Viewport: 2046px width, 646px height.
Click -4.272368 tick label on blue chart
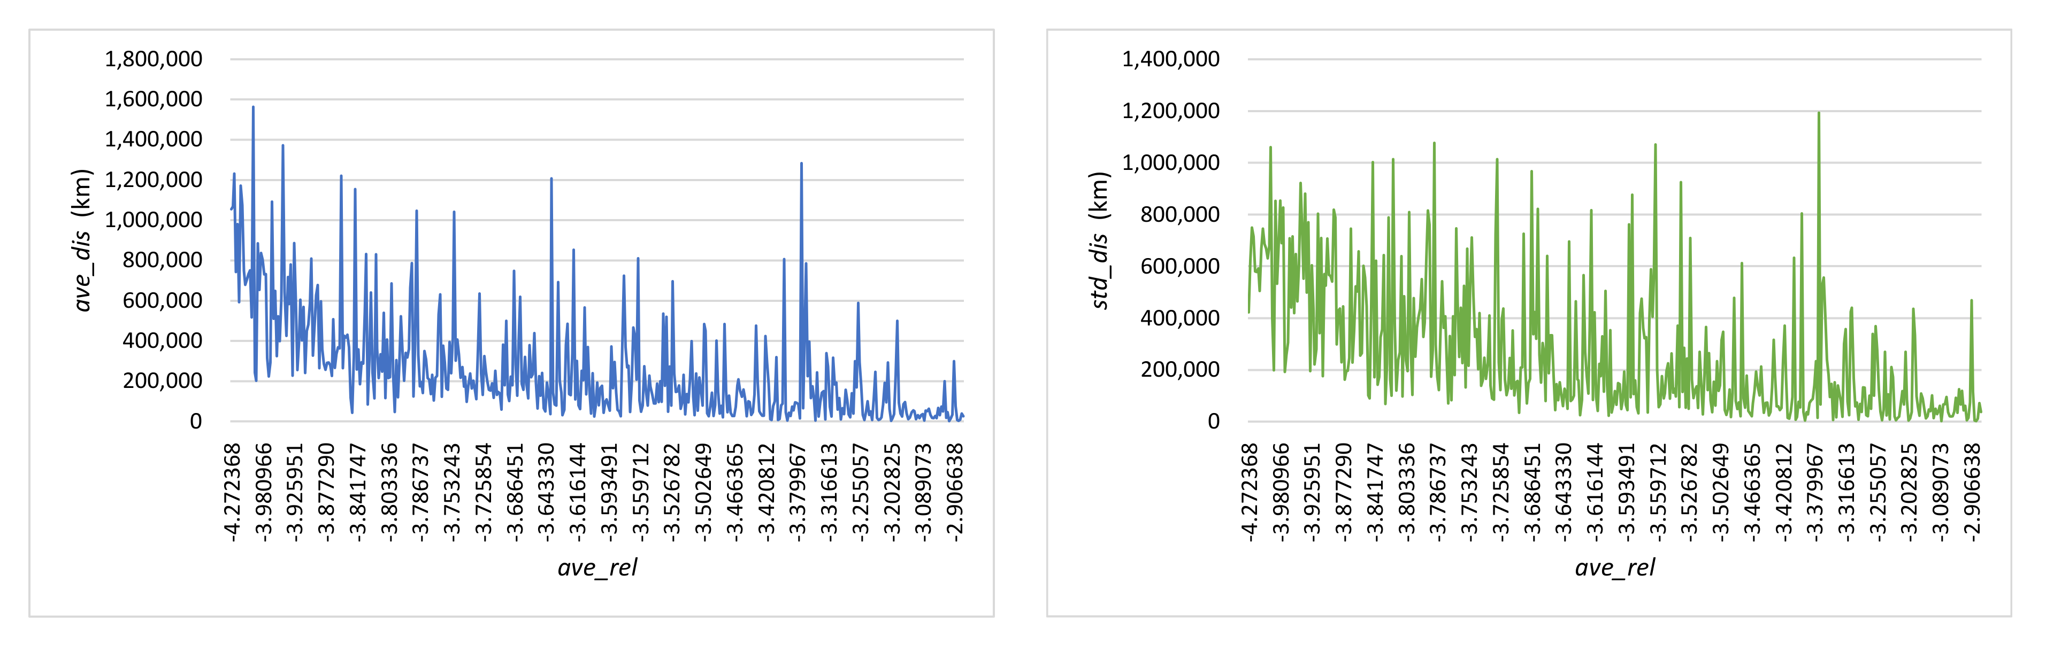click(x=232, y=493)
